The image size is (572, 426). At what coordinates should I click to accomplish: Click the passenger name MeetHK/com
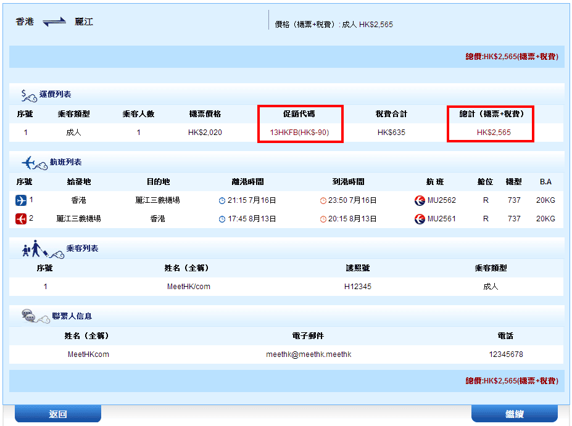pyautogui.click(x=188, y=287)
